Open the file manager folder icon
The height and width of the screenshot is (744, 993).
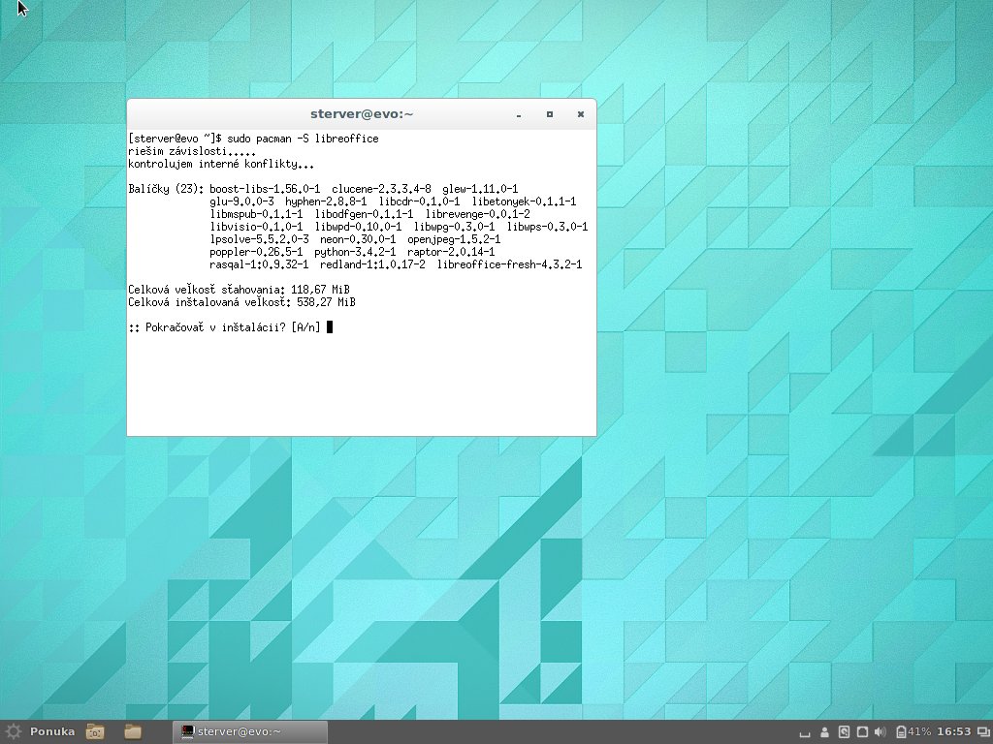point(133,731)
